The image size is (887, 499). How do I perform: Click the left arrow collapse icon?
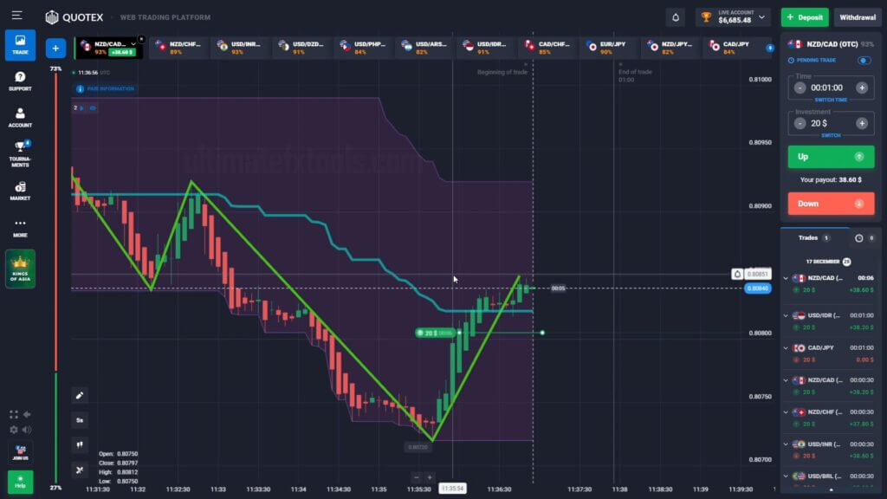click(x=27, y=415)
